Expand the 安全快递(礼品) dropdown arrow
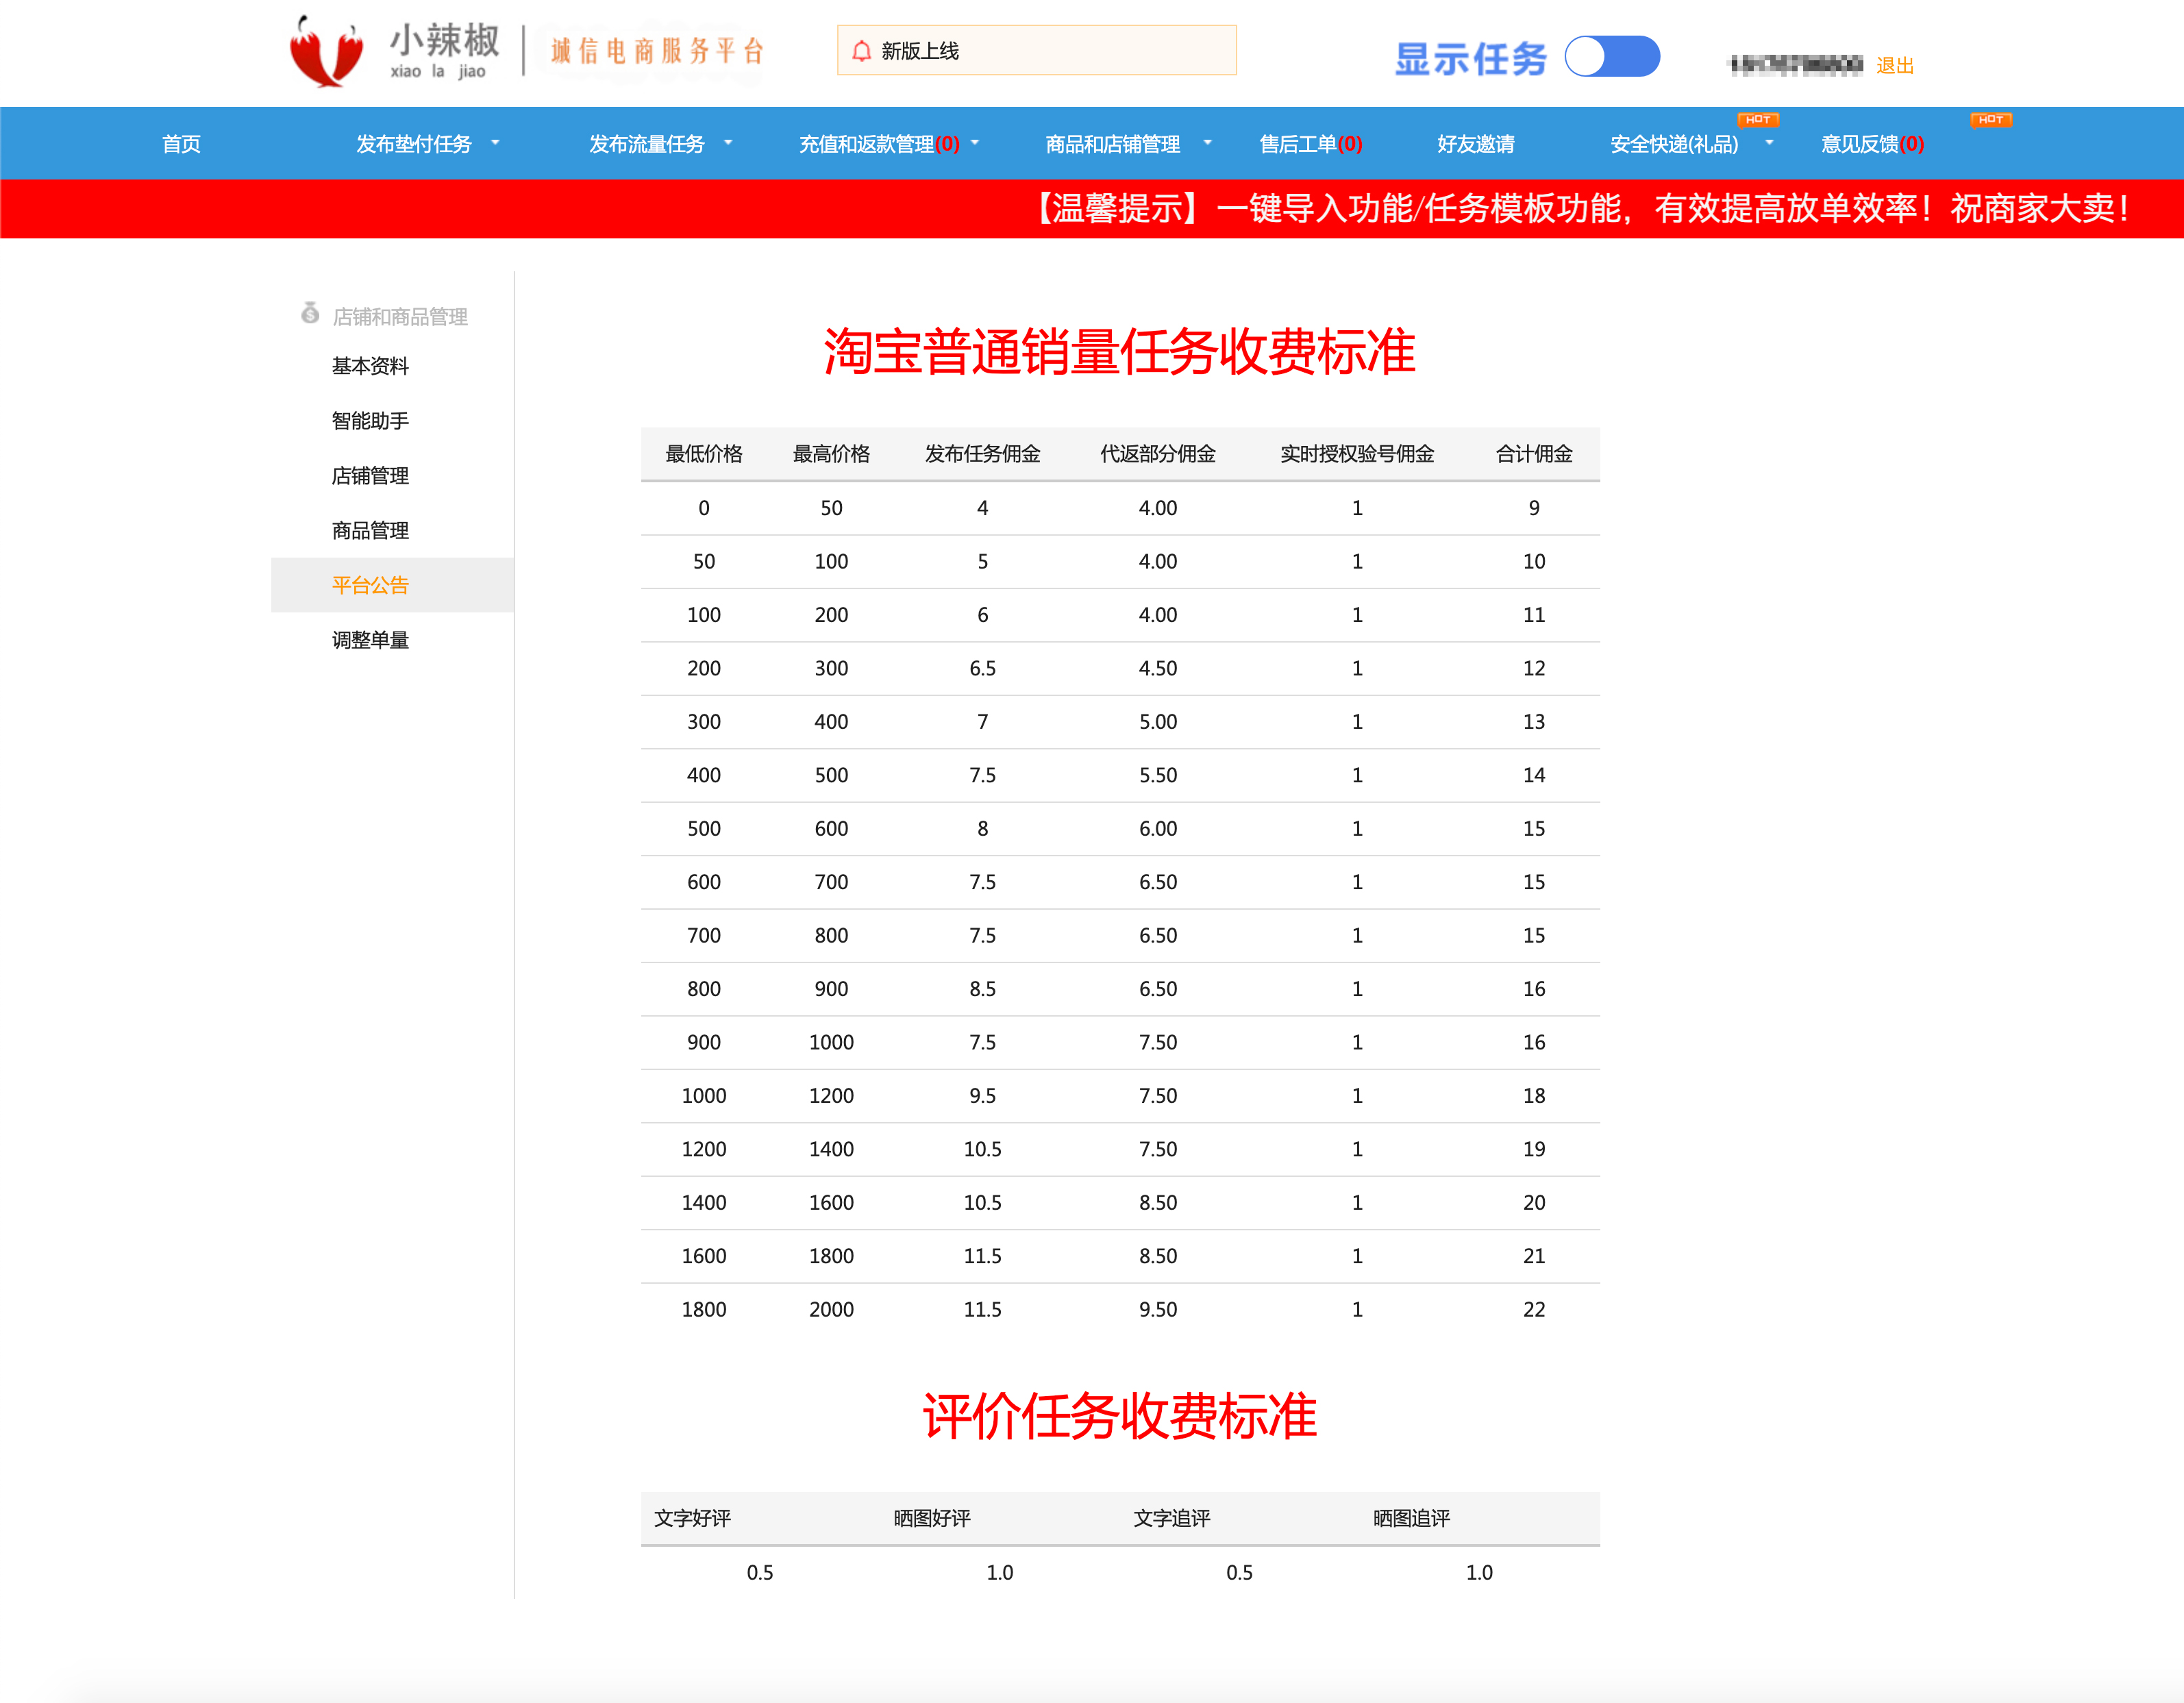The height and width of the screenshot is (1703, 2184). pos(1769,143)
